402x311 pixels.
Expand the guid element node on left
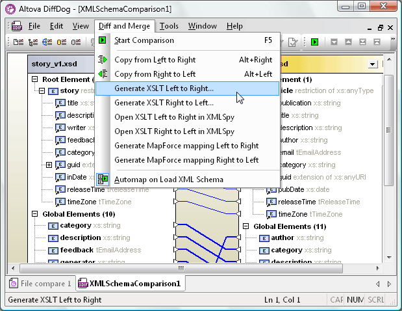point(49,165)
